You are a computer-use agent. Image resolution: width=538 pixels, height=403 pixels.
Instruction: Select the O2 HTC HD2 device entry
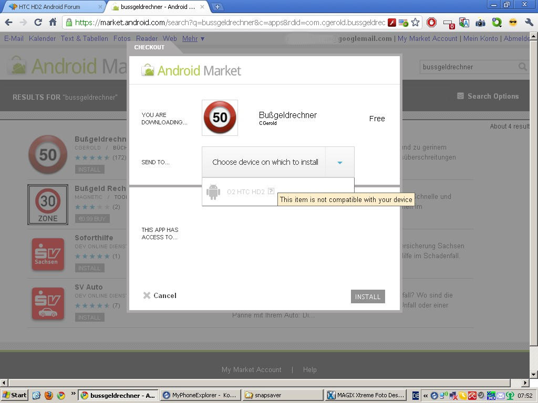[x=278, y=192]
